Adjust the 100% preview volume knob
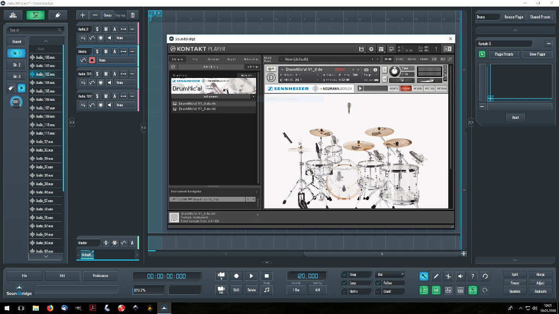This screenshot has width=559, height=314. coord(16,102)
